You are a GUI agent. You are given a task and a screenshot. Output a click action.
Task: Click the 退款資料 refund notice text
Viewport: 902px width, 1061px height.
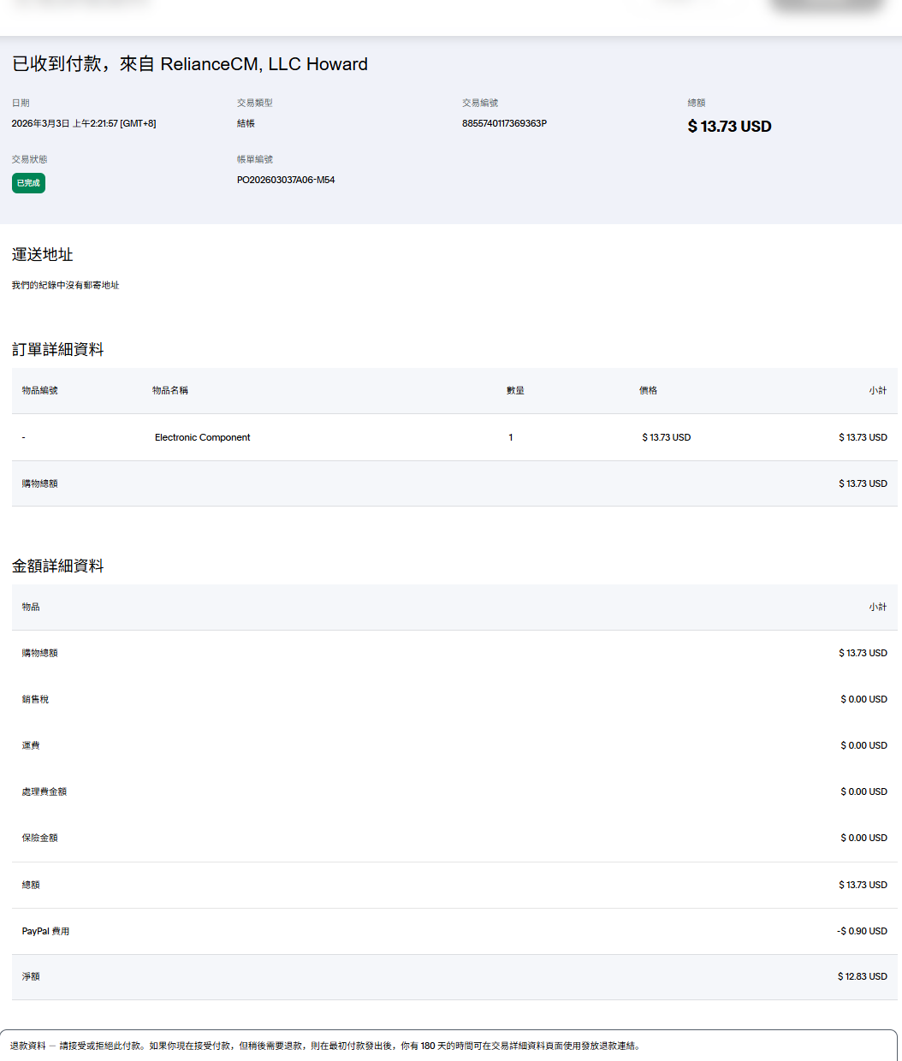coord(325,1046)
